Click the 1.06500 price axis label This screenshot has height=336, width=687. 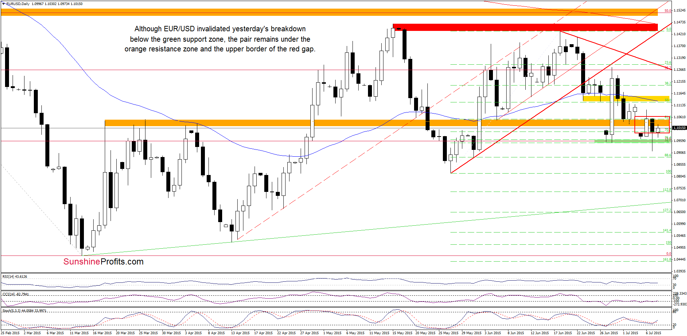[x=679, y=212]
